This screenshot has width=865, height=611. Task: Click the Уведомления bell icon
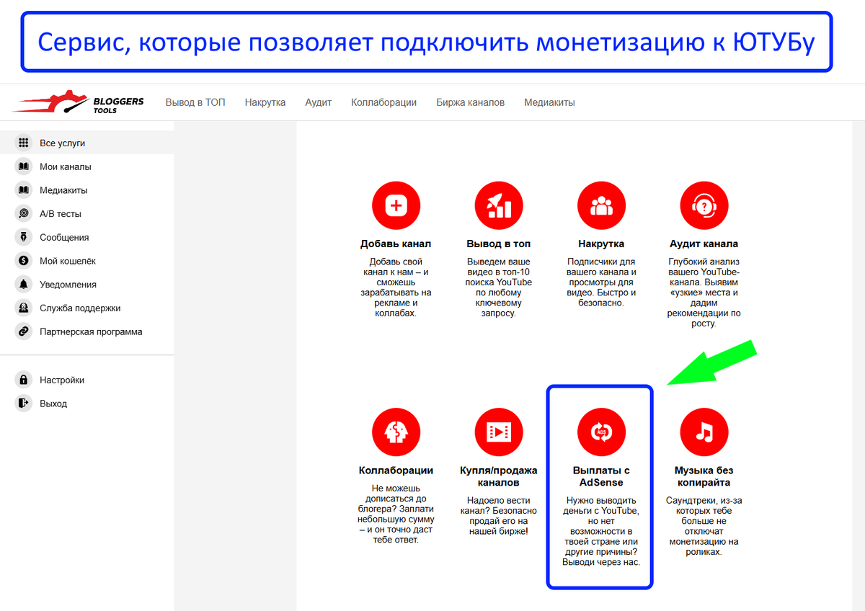[x=24, y=285]
